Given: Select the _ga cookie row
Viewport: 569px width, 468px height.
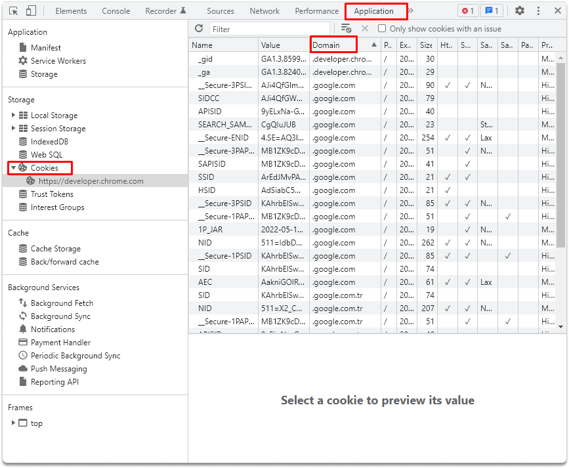Looking at the screenshot, I should tap(372, 72).
